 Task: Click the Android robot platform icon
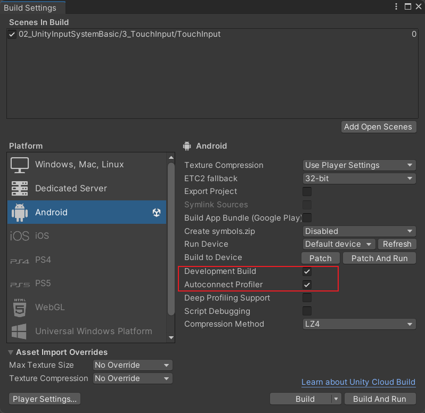[20, 212]
